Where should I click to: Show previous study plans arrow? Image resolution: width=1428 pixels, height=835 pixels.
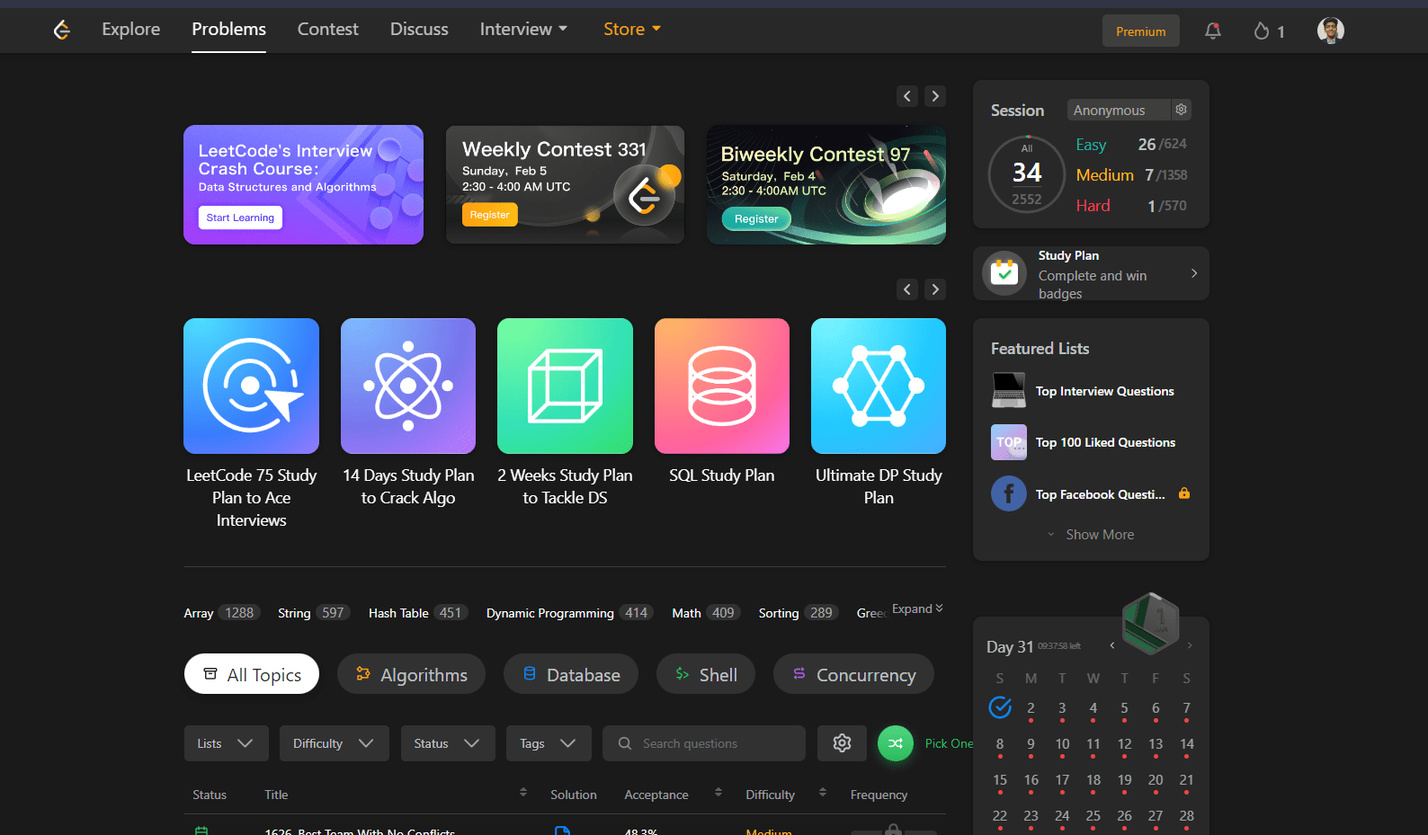coord(907,289)
